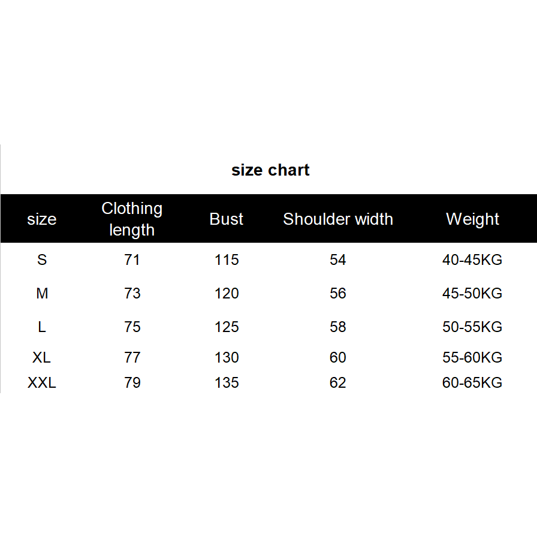Select the 'size' column header
This screenshot has width=537, height=537.
(x=41, y=219)
